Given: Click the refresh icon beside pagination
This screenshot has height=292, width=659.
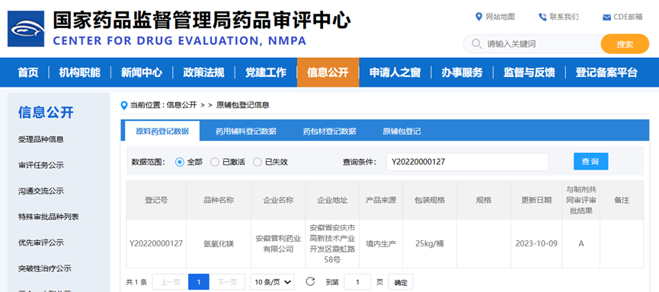Looking at the screenshot, I should tap(310, 281).
